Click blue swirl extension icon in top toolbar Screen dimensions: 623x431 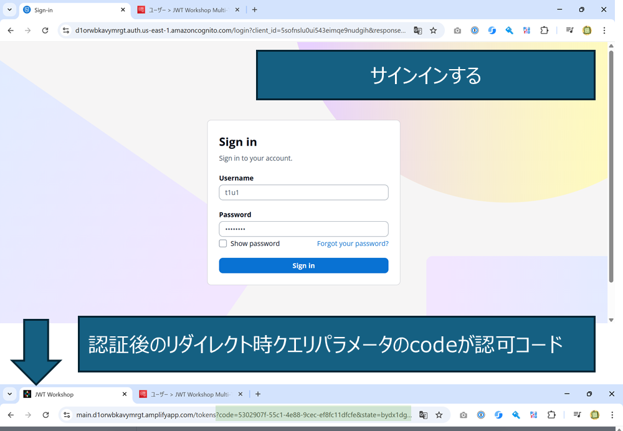pos(492,30)
